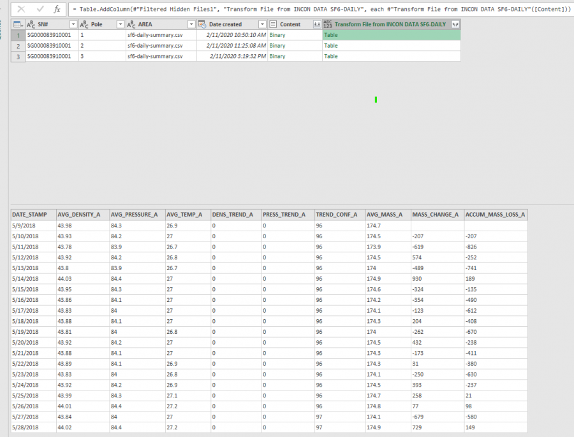The image size is (574, 437).
Task: Click into the Table.AddColumn formula bar
Action: (321, 9)
